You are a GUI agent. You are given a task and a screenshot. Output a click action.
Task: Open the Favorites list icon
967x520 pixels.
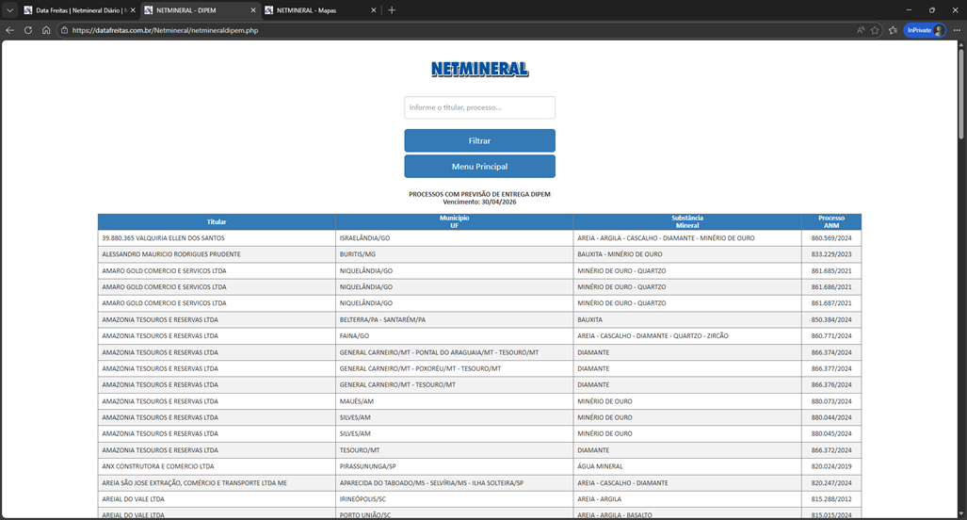[893, 30]
